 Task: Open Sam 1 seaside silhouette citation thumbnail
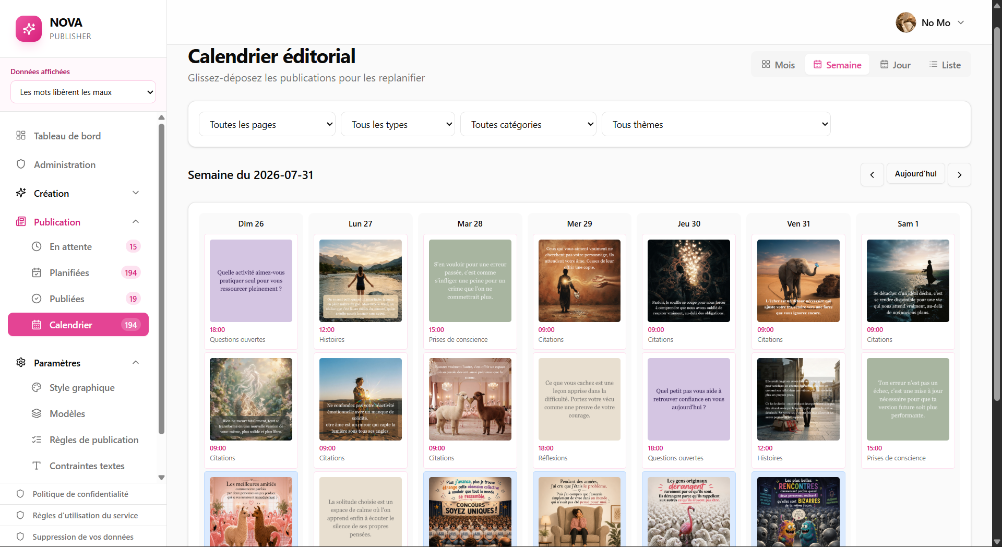[908, 281]
